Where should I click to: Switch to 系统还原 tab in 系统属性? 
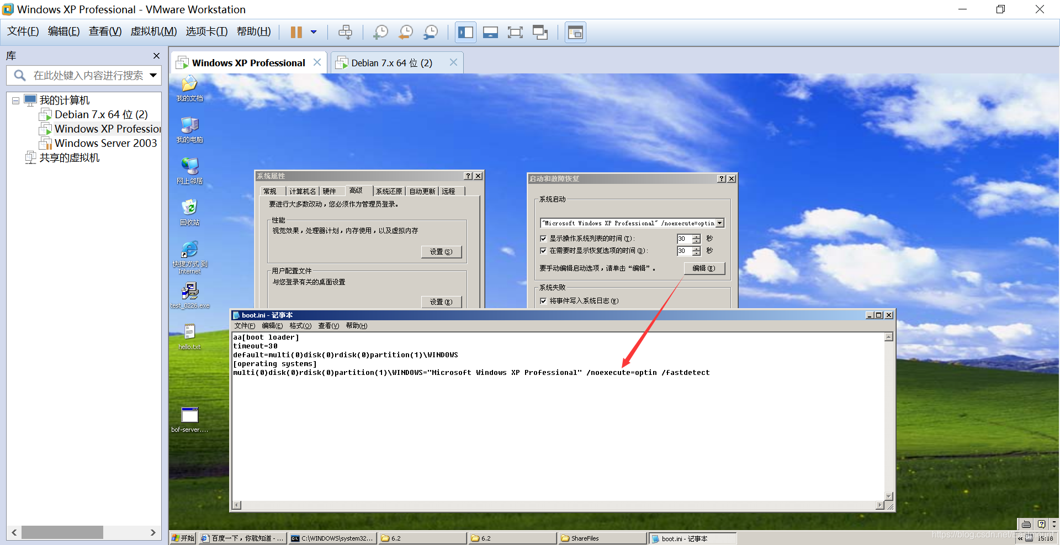click(389, 191)
